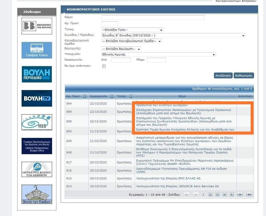This screenshot has width=266, height=216.
Task: Open the Τύπος dropdown
Action: pos(132,30)
